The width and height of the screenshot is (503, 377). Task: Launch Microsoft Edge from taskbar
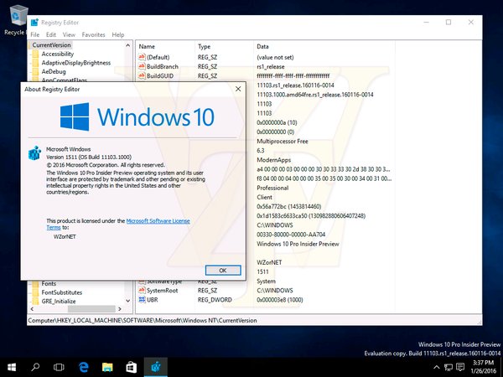coord(84,367)
